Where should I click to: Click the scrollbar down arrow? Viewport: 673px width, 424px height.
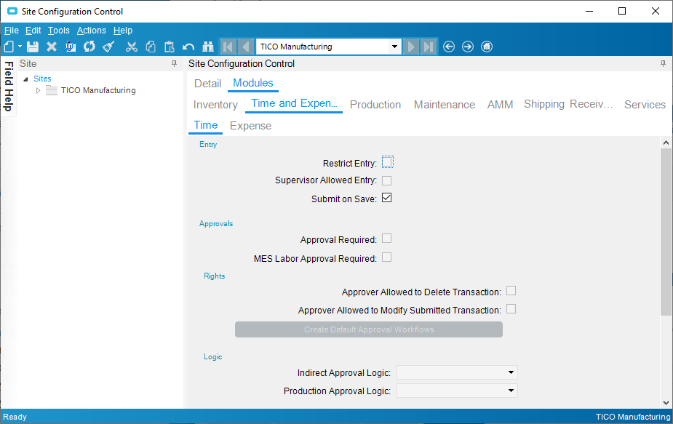coord(666,402)
